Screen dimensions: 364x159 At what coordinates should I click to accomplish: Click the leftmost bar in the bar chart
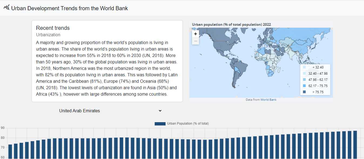(10, 151)
